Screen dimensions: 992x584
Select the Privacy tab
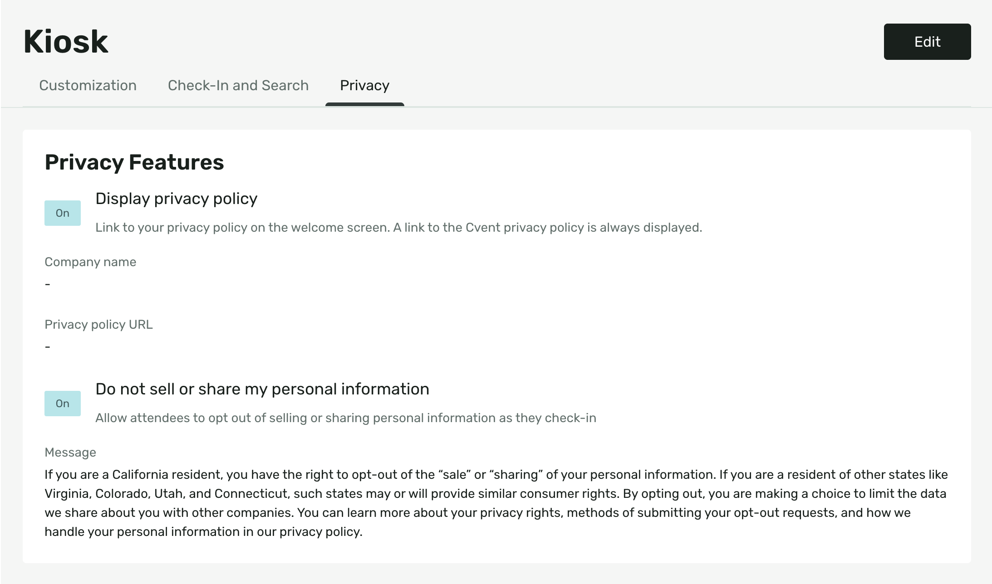click(364, 85)
